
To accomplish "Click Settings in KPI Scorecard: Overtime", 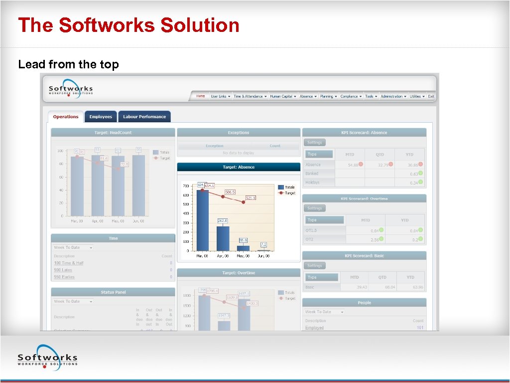I will pos(314,208).
